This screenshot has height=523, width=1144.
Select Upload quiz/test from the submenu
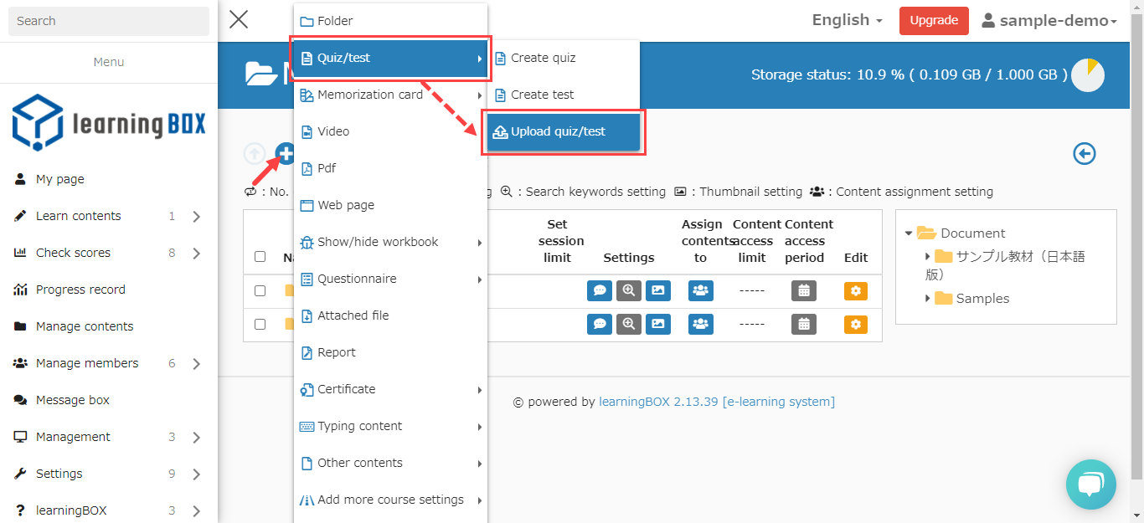[x=559, y=131]
